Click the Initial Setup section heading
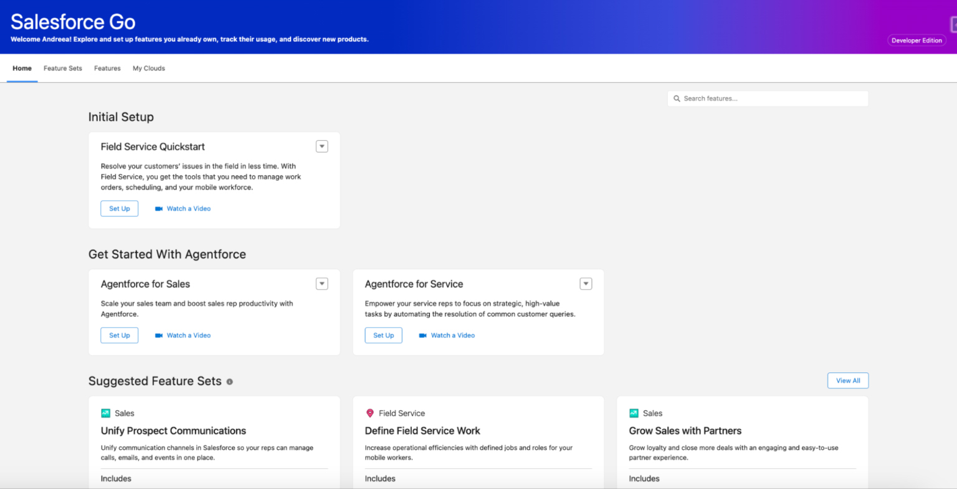The image size is (957, 489). pos(121,117)
